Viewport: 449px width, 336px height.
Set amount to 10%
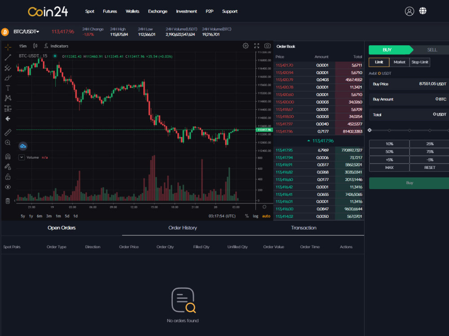[x=389, y=144]
